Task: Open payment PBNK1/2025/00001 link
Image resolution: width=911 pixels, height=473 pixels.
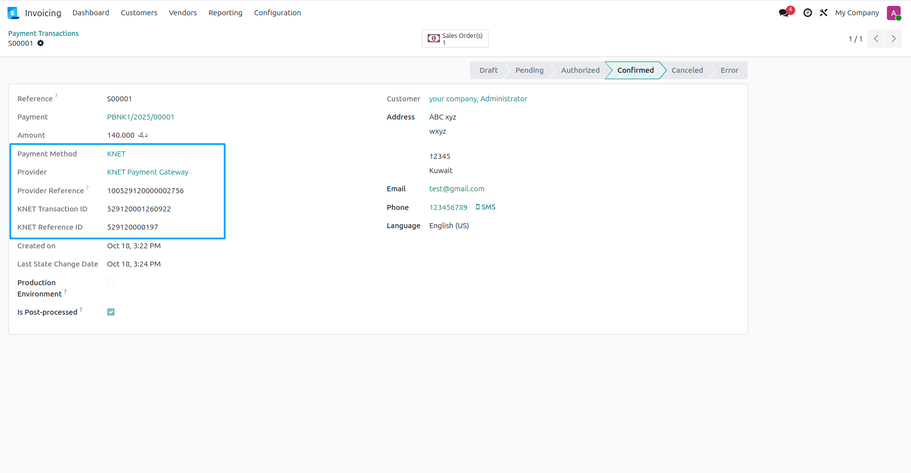Action: coord(141,117)
